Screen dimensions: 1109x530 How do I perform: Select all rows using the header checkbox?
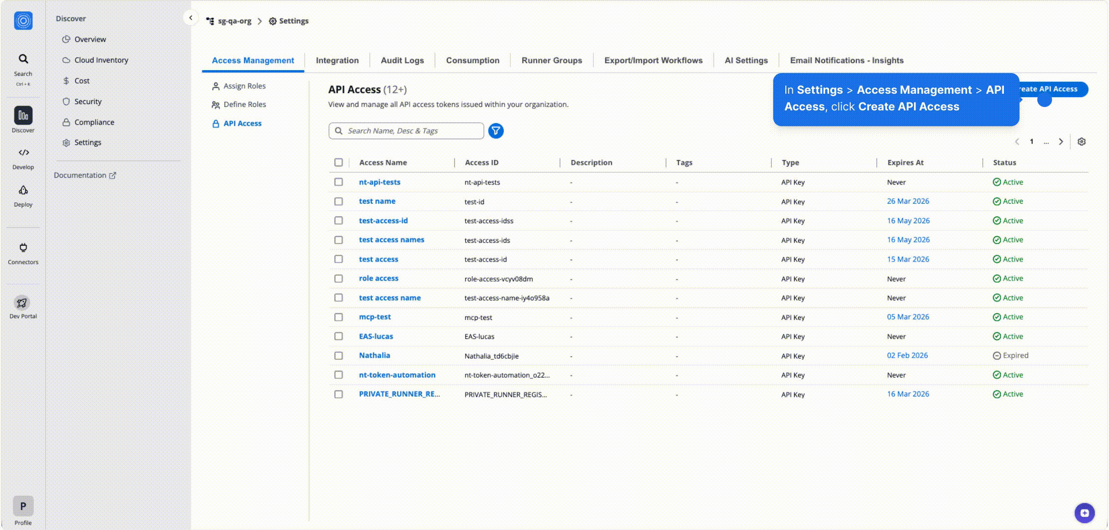click(338, 162)
